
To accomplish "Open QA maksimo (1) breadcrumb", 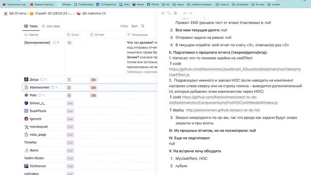I will pos(91,13).
